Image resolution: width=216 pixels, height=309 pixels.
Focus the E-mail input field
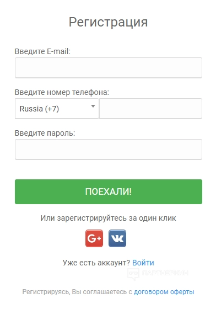click(109, 67)
